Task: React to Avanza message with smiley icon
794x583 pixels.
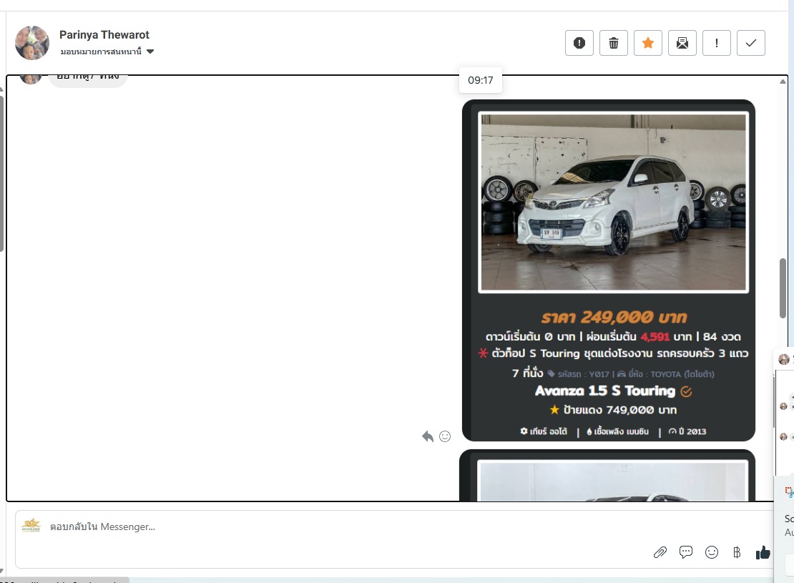Action: 445,436
